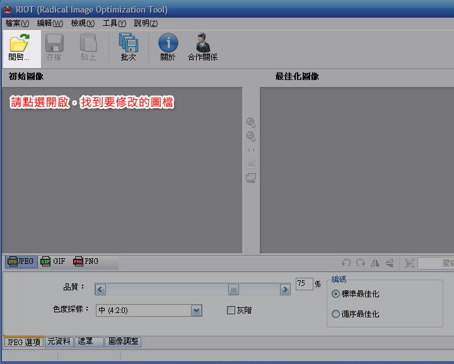The image size is (454, 364).
Task: Open the 工具 tools menu
Action: click(x=114, y=23)
